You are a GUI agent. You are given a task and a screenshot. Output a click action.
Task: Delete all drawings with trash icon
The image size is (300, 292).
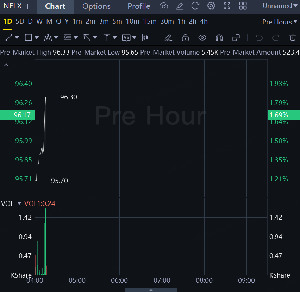click(x=292, y=37)
